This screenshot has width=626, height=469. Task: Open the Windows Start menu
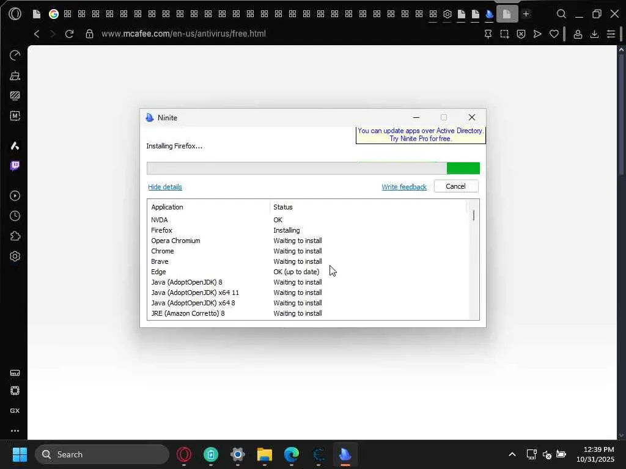click(20, 454)
